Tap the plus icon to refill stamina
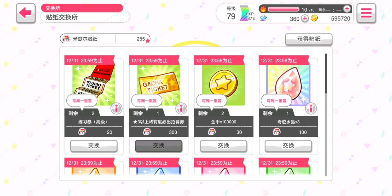392x196 pixels. click(x=347, y=9)
